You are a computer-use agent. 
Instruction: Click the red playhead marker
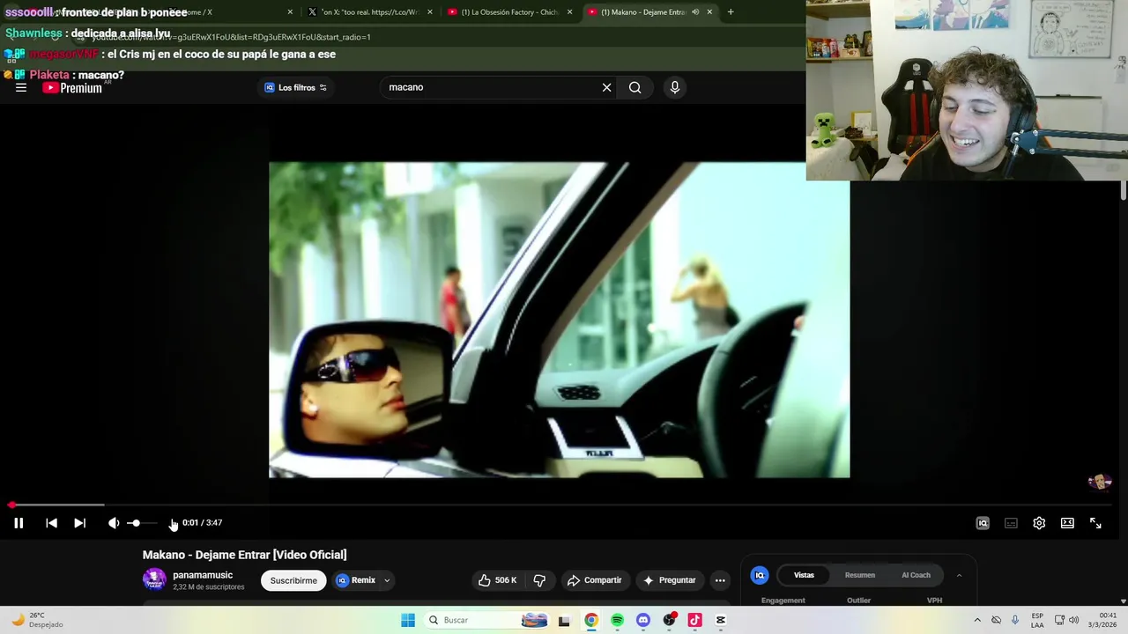coord(11,505)
